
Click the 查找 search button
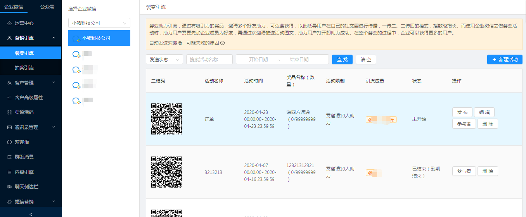click(342, 59)
